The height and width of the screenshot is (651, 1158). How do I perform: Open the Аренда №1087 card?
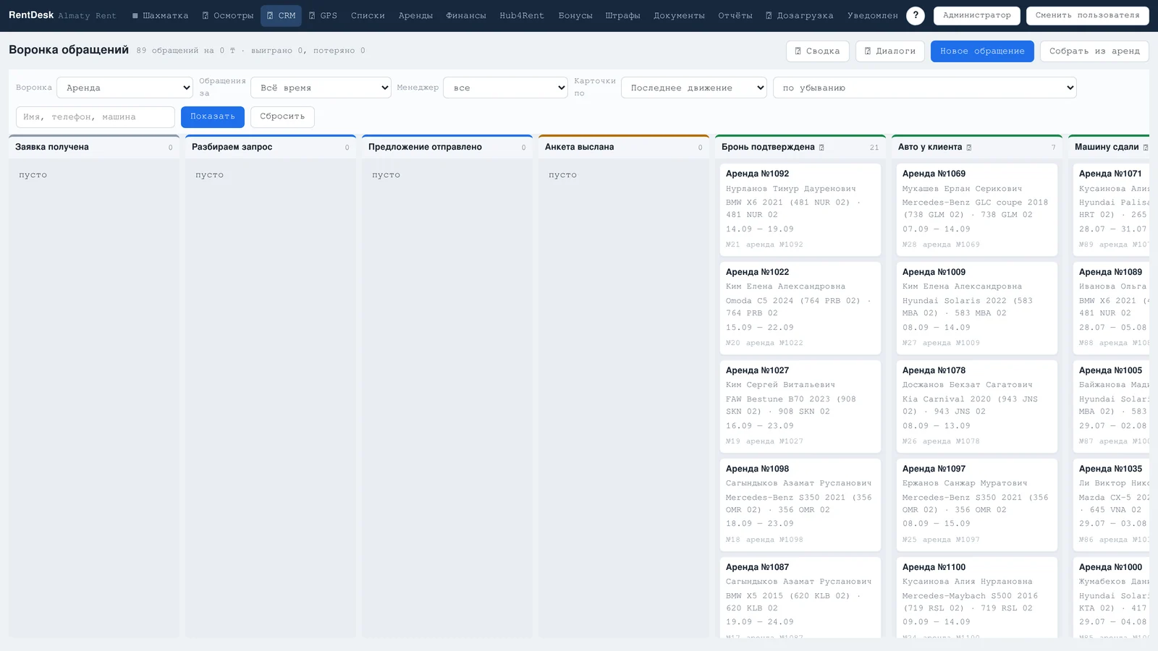pos(800,597)
